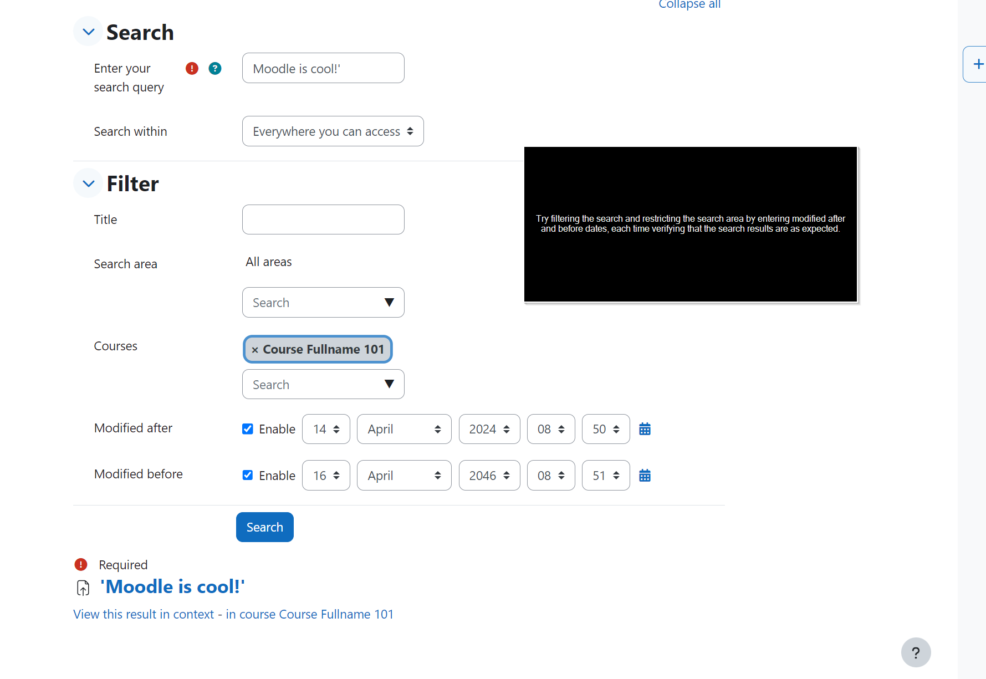Click the Title filter input field
The height and width of the screenshot is (679, 986).
pos(323,219)
